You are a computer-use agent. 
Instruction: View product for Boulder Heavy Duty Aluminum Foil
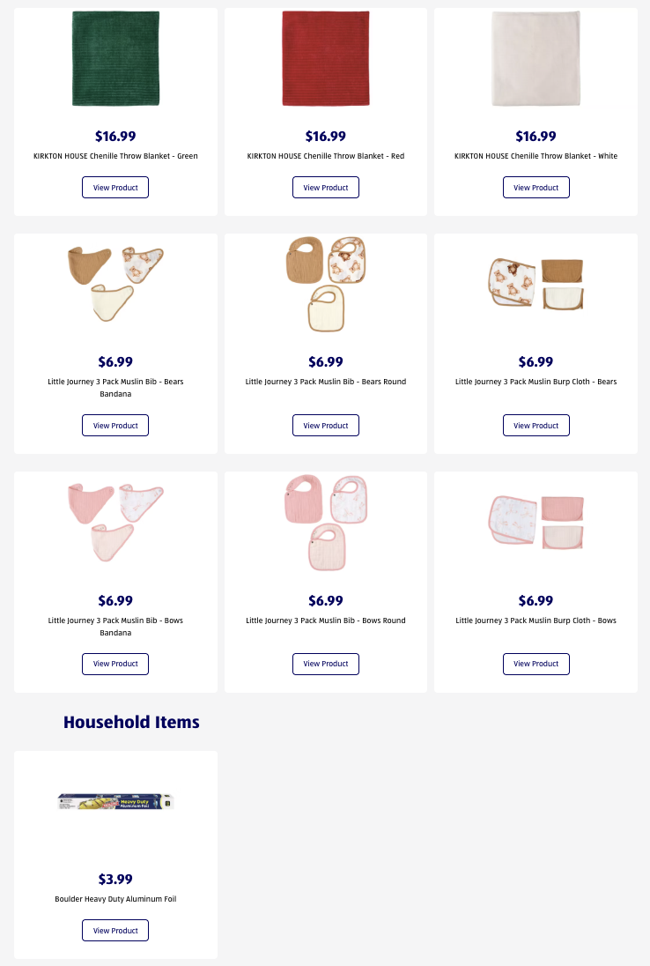[x=115, y=931]
